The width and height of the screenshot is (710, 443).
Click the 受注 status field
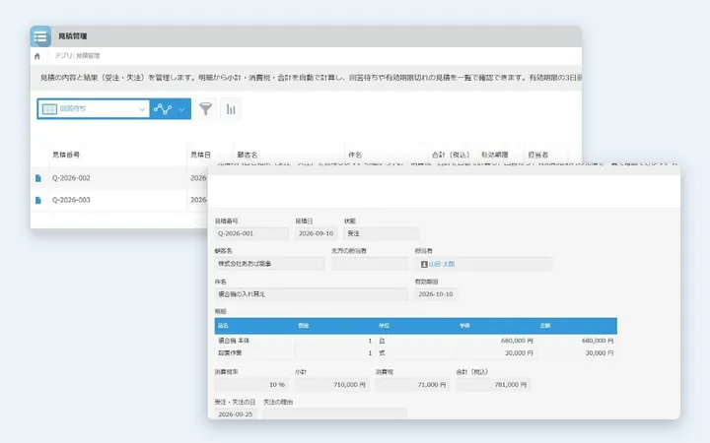click(x=382, y=233)
